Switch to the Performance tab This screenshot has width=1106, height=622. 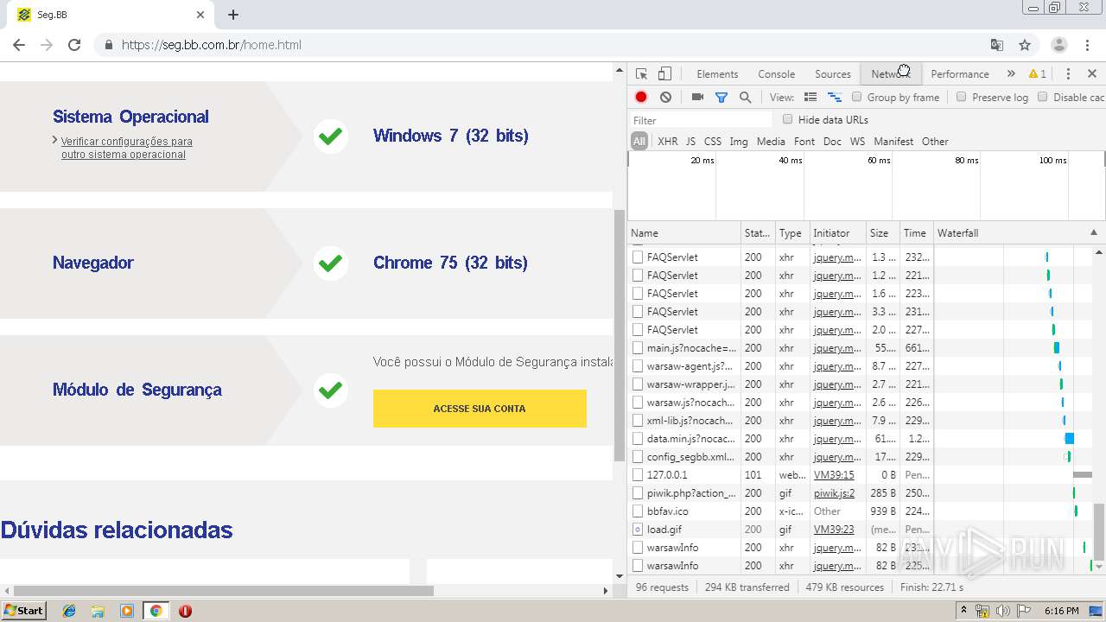pyautogui.click(x=960, y=74)
